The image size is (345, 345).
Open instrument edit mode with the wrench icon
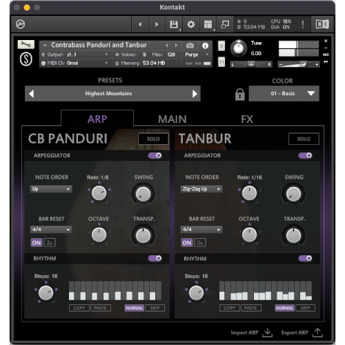[26, 44]
